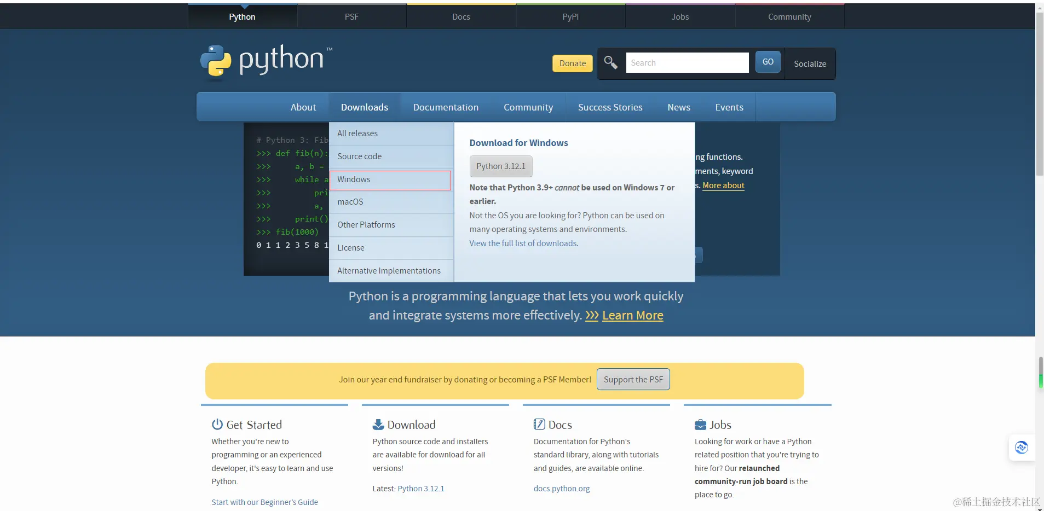The height and width of the screenshot is (511, 1044).
Task: Click into the Search input field
Action: coord(687,63)
